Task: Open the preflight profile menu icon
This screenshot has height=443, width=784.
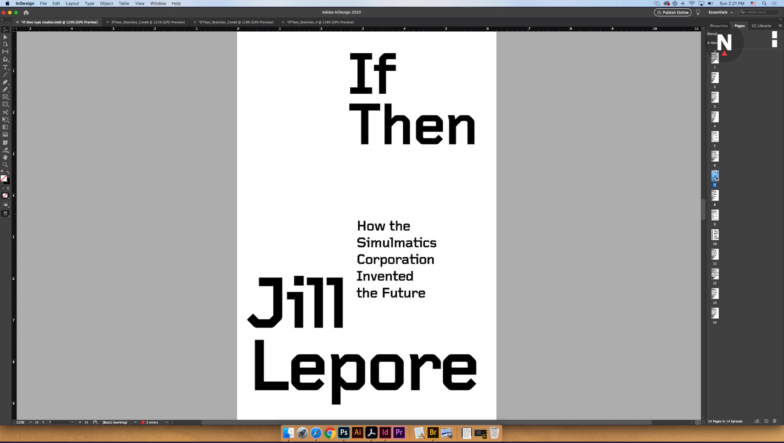Action: tap(95, 422)
